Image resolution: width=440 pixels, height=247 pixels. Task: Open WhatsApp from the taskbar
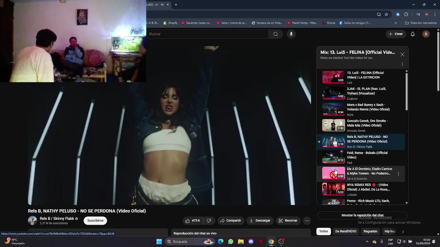(x=231, y=242)
